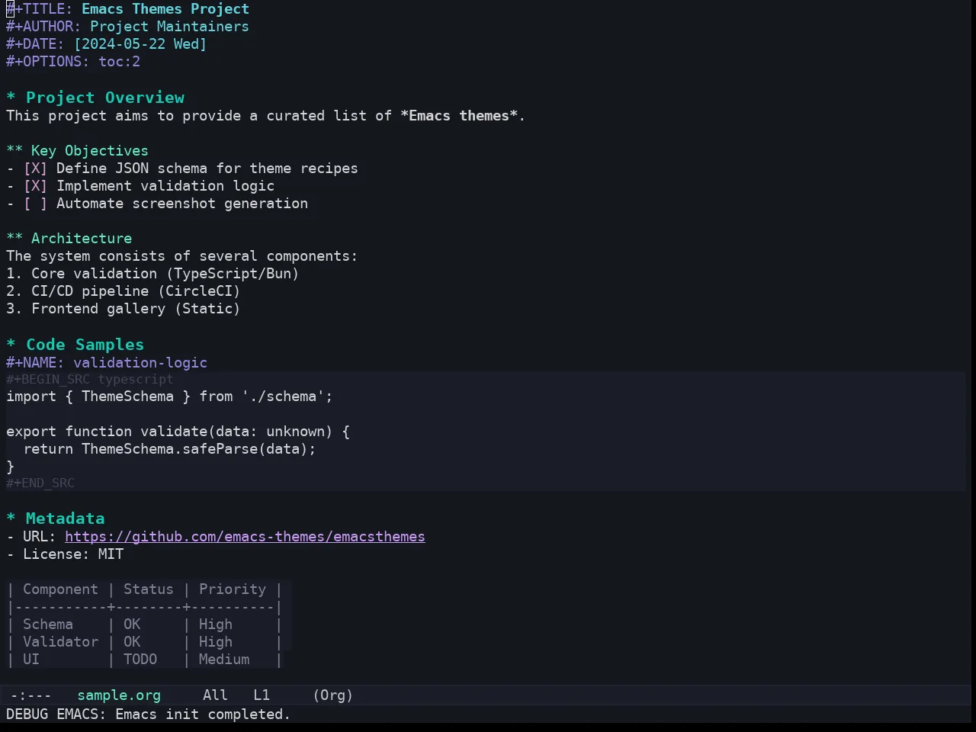Collapse the Metadata heading
The image size is (976, 732).
click(x=55, y=518)
